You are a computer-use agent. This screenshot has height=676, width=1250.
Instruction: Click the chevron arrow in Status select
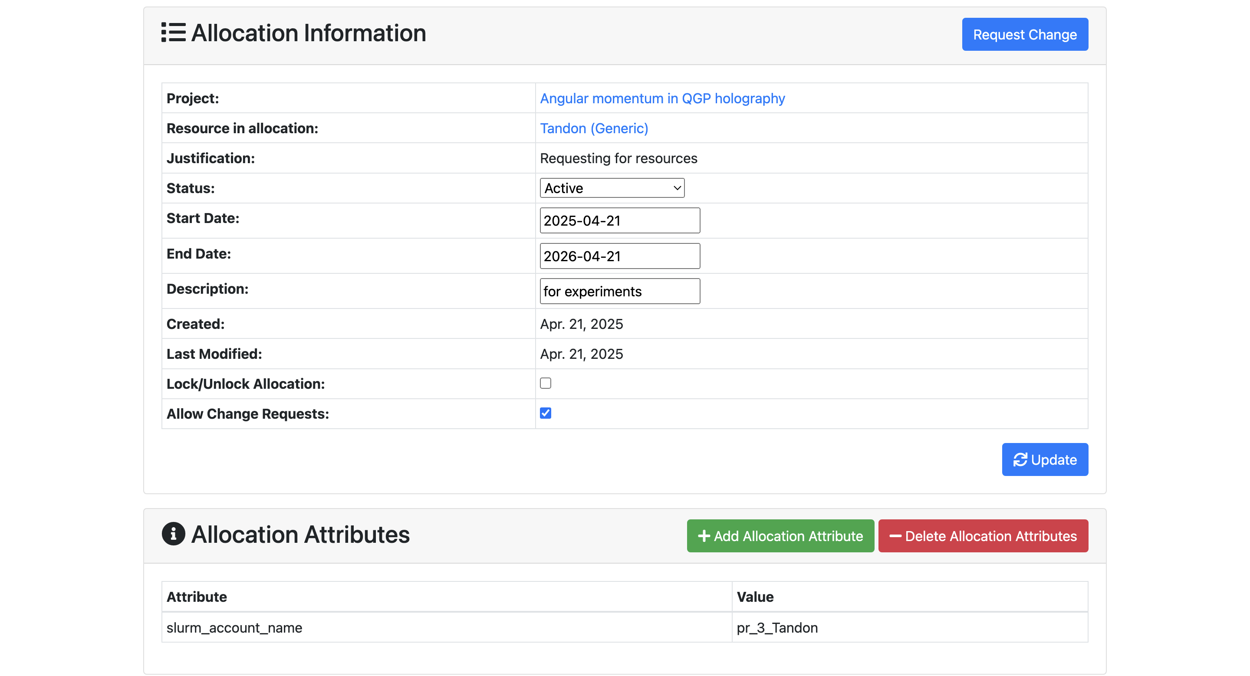pyautogui.click(x=678, y=188)
